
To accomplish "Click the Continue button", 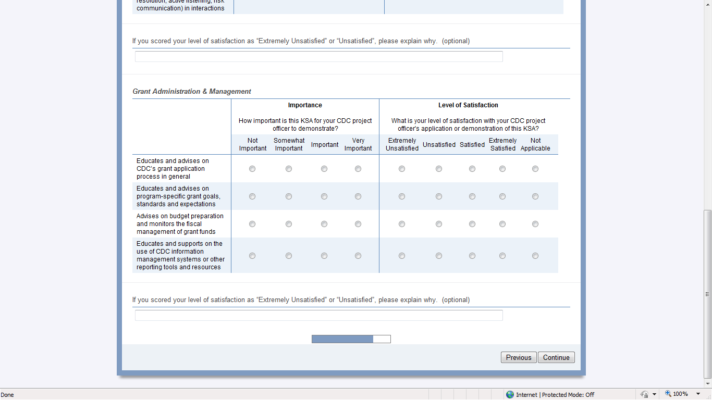I will (556, 357).
